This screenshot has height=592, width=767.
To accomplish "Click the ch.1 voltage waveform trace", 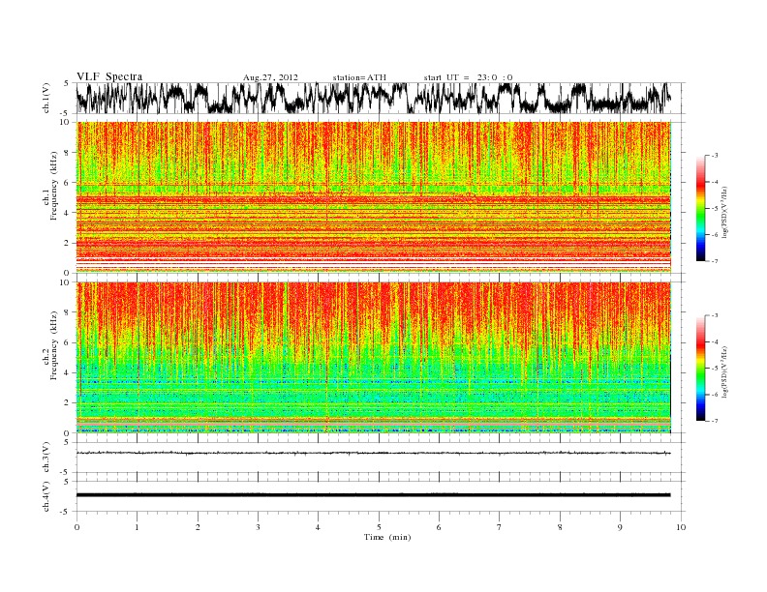I will coord(373,98).
